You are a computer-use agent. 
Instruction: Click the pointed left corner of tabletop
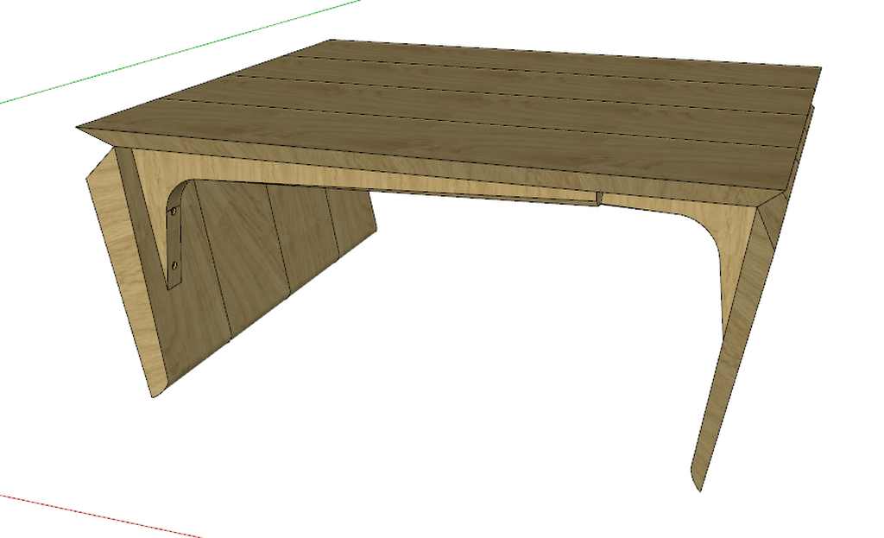[x=79, y=128]
